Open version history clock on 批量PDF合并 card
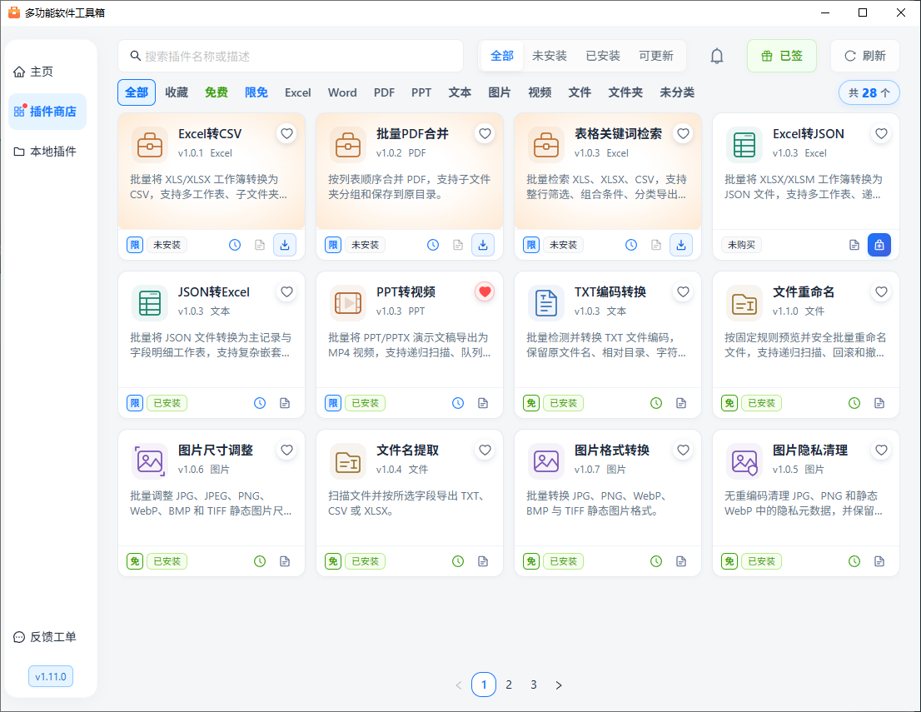 coord(433,245)
